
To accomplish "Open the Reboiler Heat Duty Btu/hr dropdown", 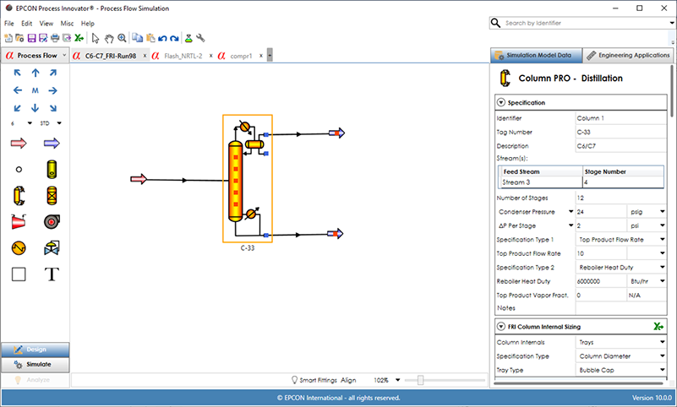I will (663, 281).
